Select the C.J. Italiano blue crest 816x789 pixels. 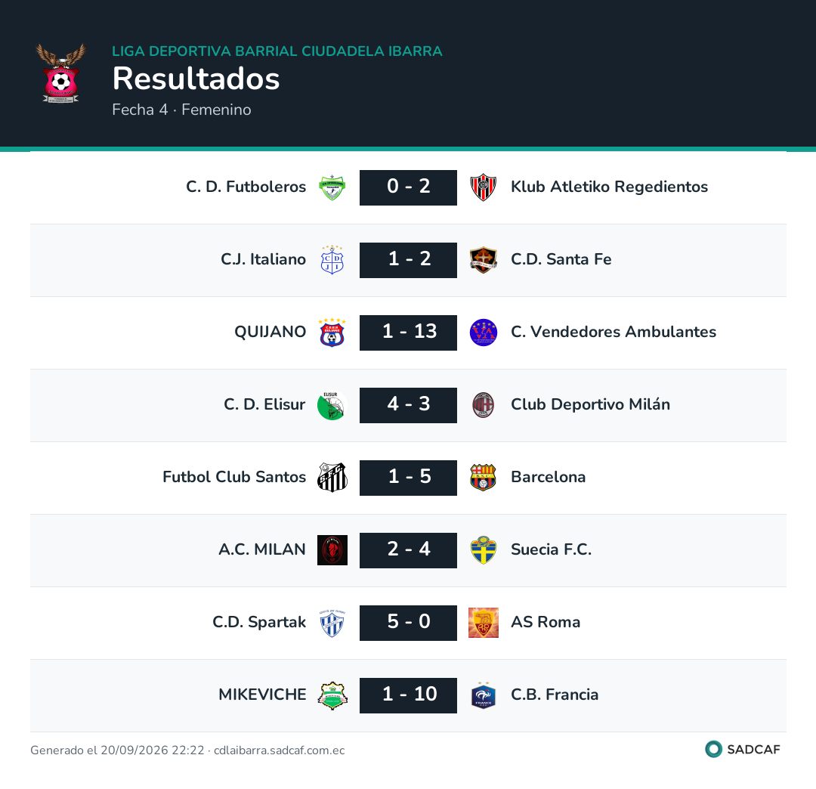click(332, 260)
